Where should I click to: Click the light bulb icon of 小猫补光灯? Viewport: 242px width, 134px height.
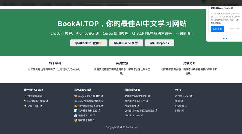[25, 106]
